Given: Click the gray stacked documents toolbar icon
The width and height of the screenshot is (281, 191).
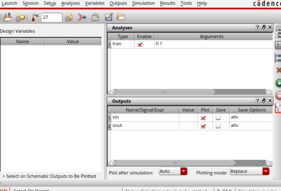Looking at the screenshot, I should (x=95, y=17).
